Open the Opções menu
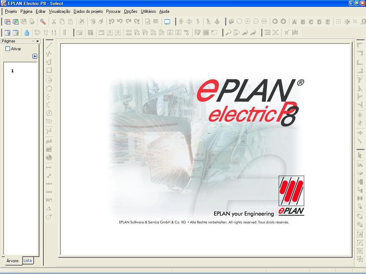The image size is (366, 274). click(x=131, y=11)
